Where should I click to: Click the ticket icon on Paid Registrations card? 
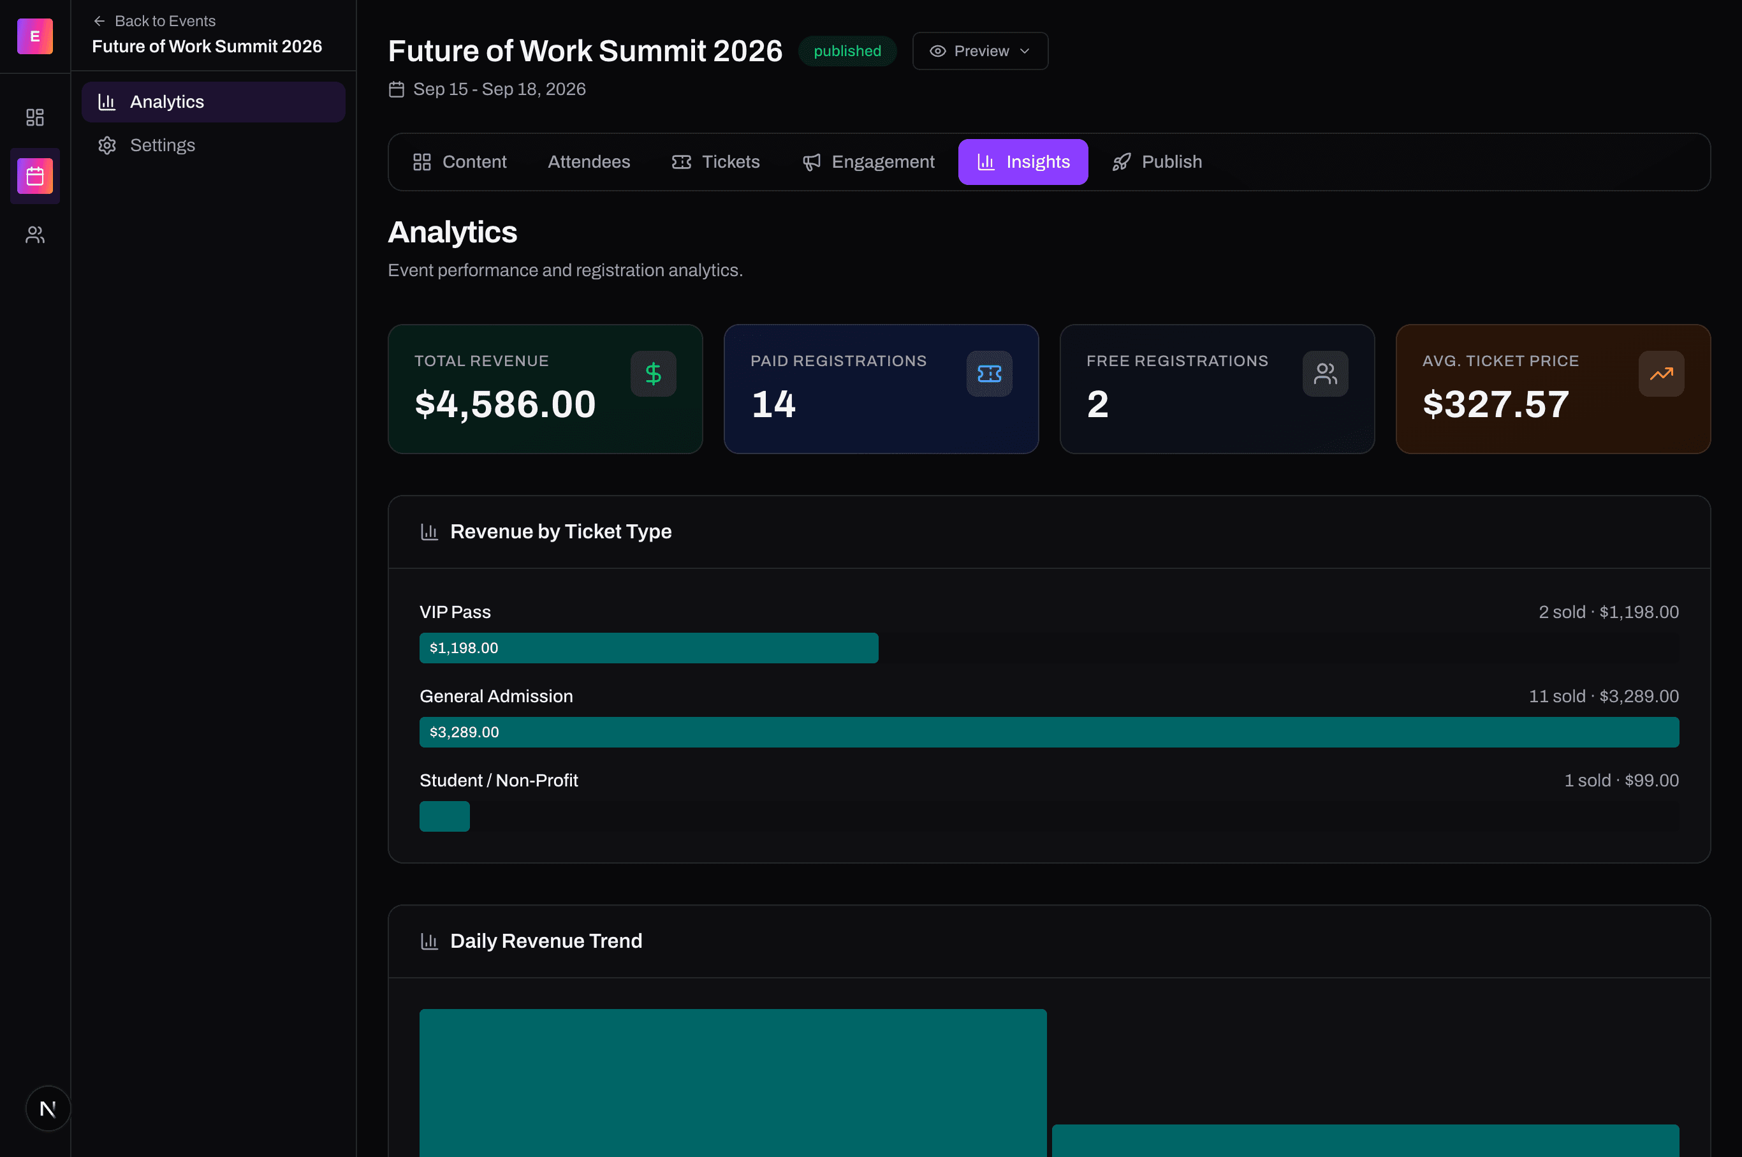coord(989,373)
